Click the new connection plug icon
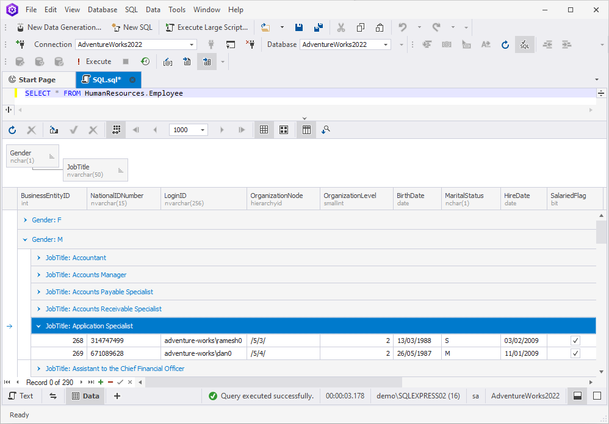609x424 pixels. (21, 44)
